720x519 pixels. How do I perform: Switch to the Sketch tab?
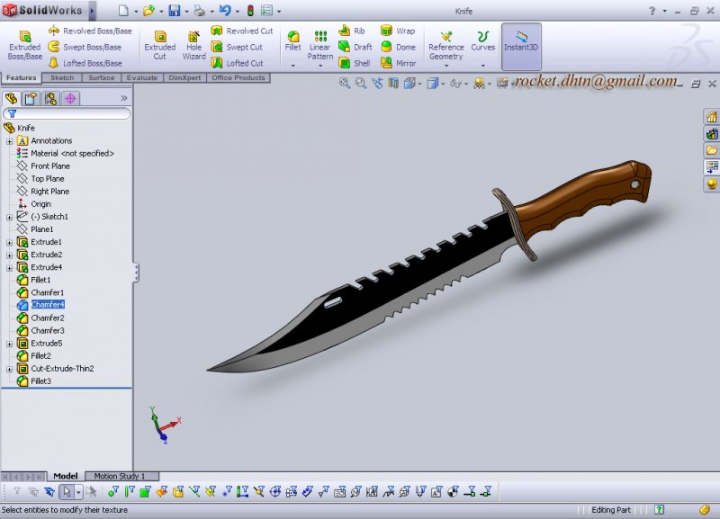(62, 78)
